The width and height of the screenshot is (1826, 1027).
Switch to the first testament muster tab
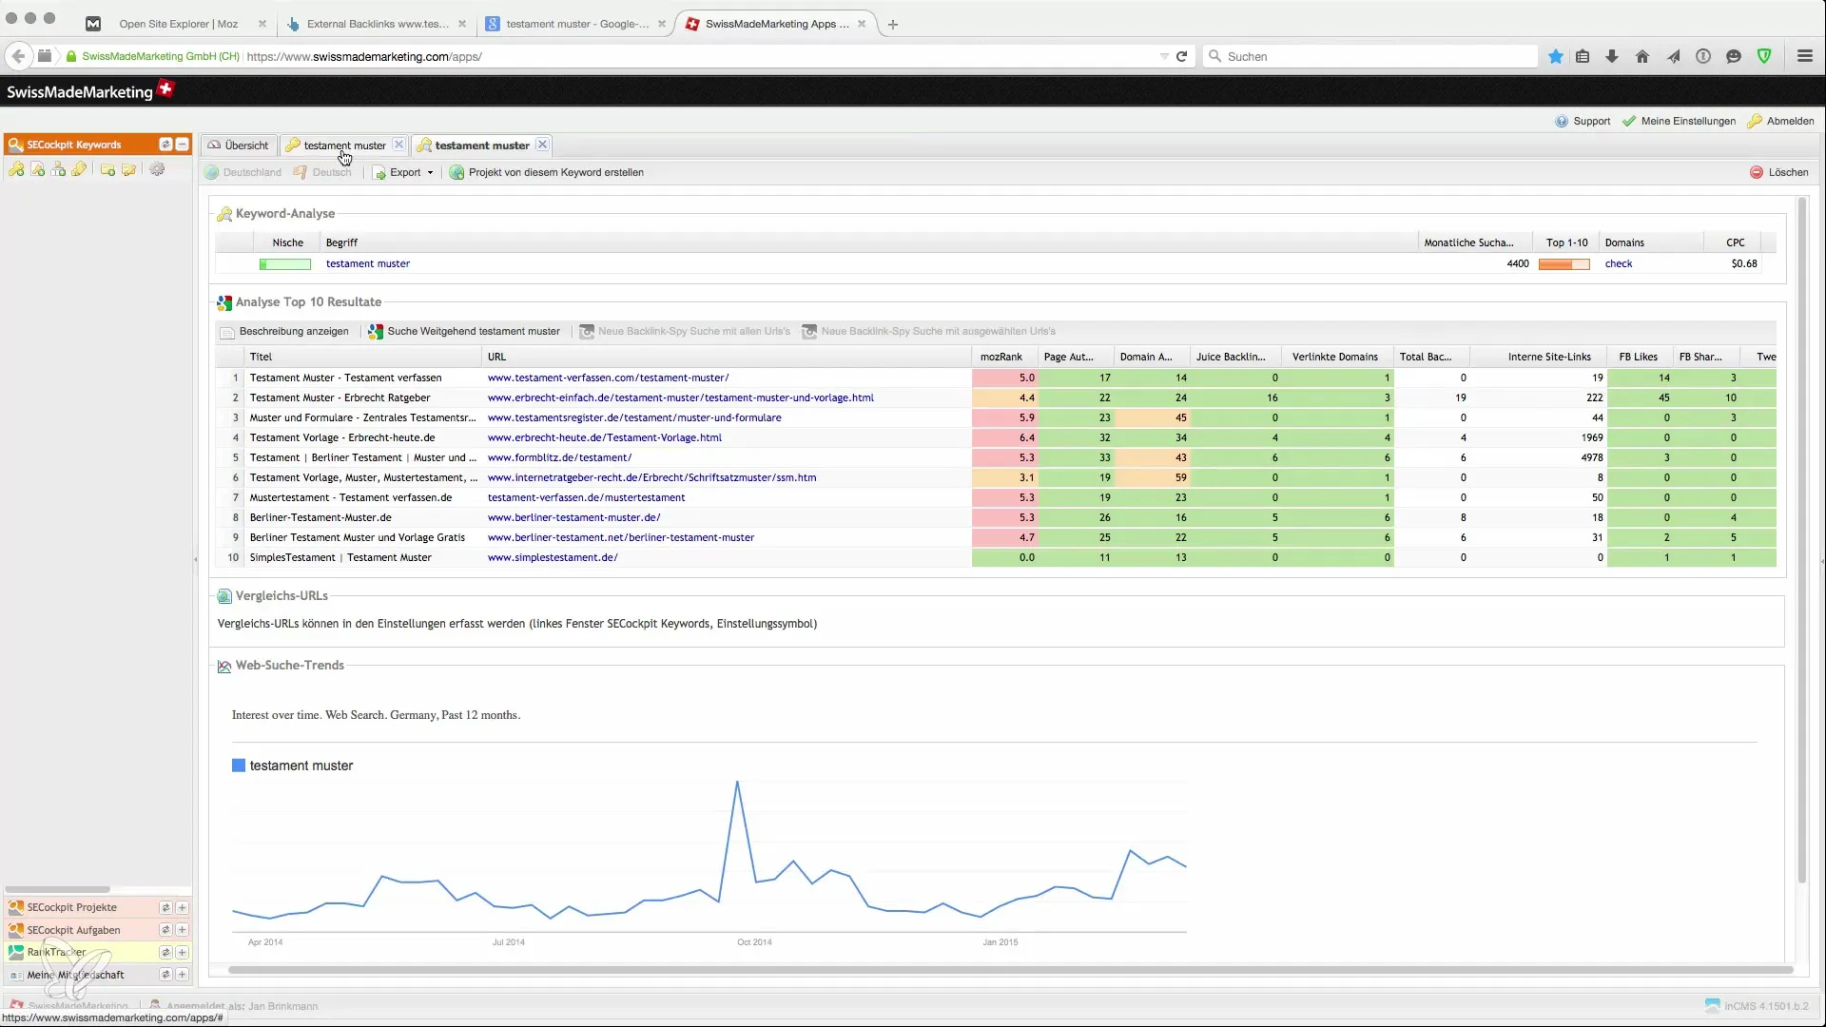click(x=344, y=145)
